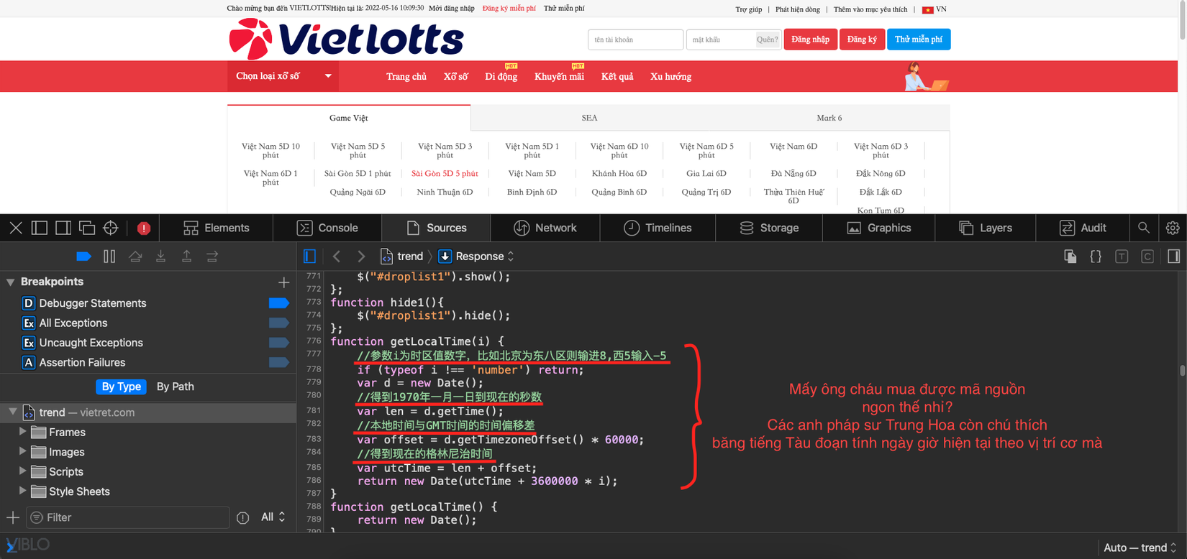
Task: Open the All resource type dropdown
Action: (273, 517)
